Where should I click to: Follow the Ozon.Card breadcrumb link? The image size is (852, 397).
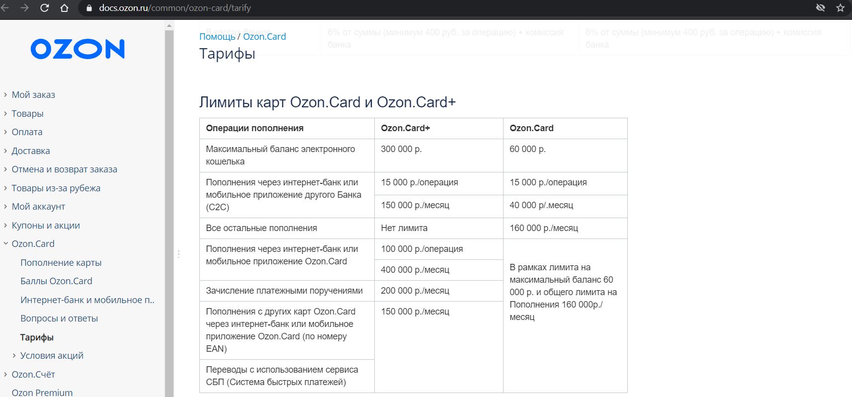click(264, 36)
